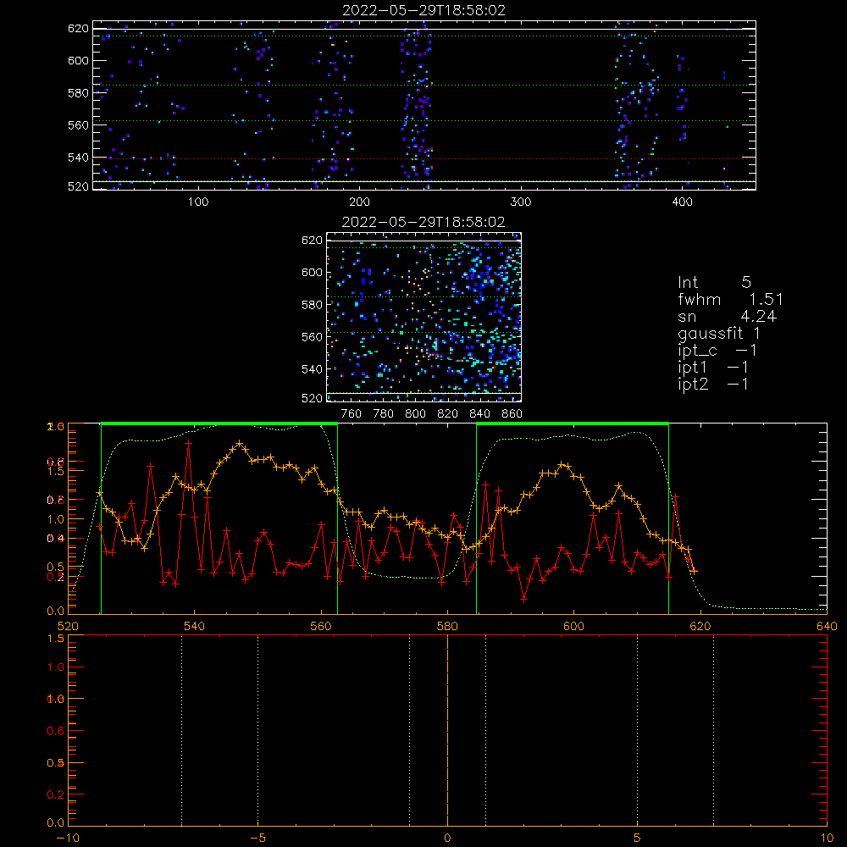Image resolution: width=847 pixels, height=847 pixels.
Task: Click x-axis label -5 on bottom plot
Action: click(x=257, y=838)
